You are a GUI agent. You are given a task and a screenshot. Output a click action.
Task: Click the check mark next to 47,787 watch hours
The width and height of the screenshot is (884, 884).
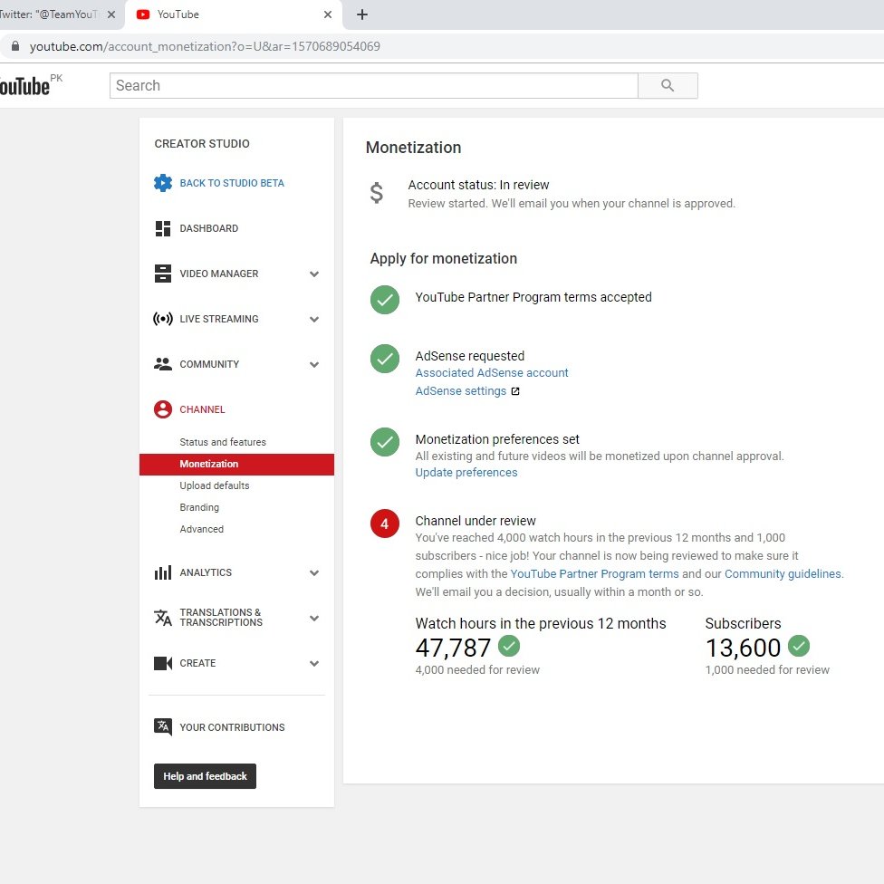click(509, 646)
